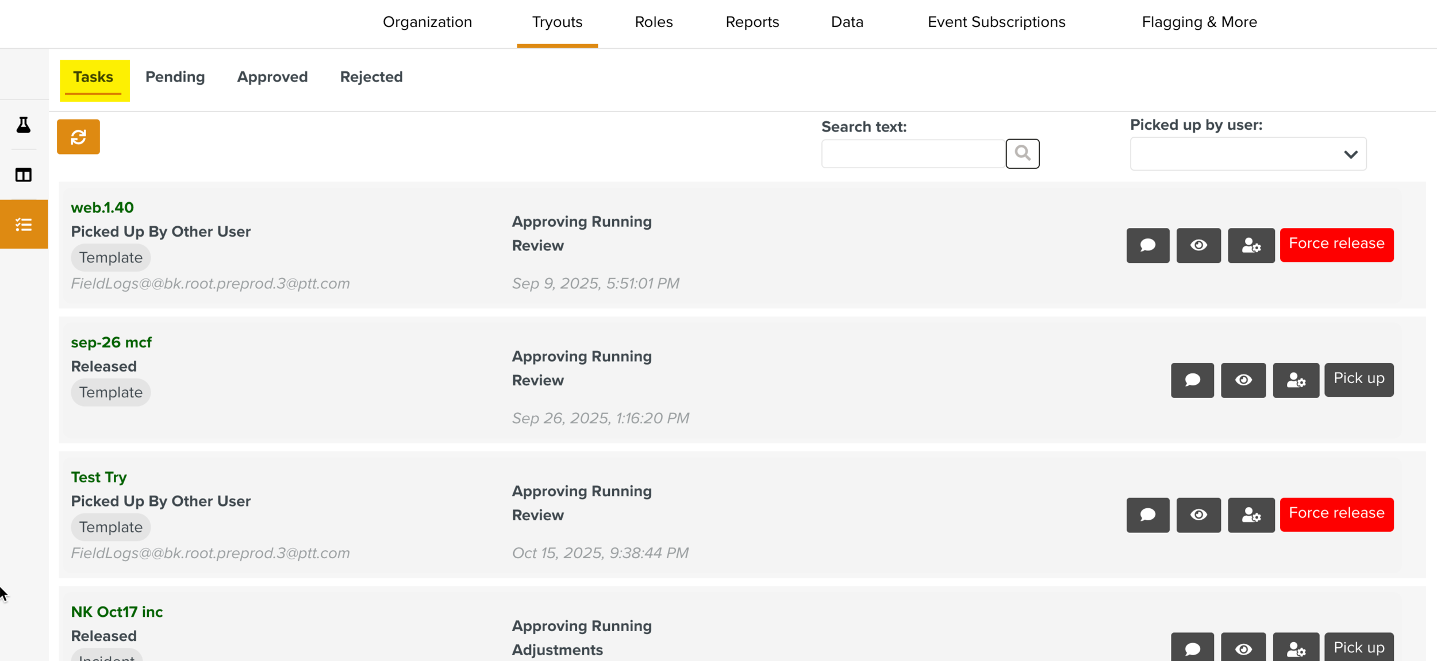Viewport: 1437px width, 661px height.
Task: Open comments for web.1.40 task
Action: [x=1147, y=245]
